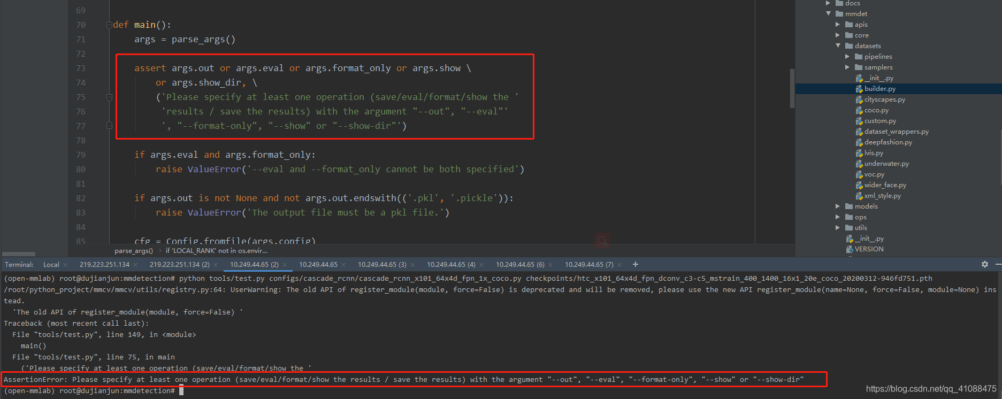Toggle code folding for def main()
Viewport: 1002px width, 399px height.
109,25
